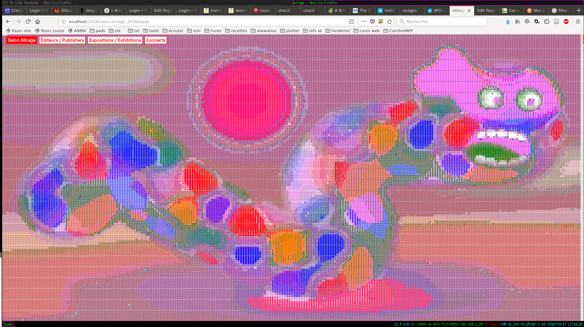Viewport: 584px width, 327px height.
Task: Expand the 'cours web' bookmark folder
Action: pos(367,31)
